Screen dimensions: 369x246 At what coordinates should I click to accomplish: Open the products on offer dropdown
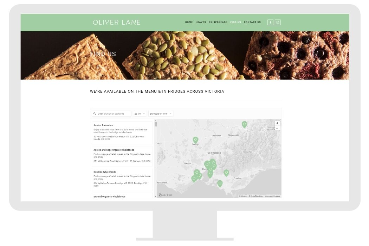click(161, 114)
